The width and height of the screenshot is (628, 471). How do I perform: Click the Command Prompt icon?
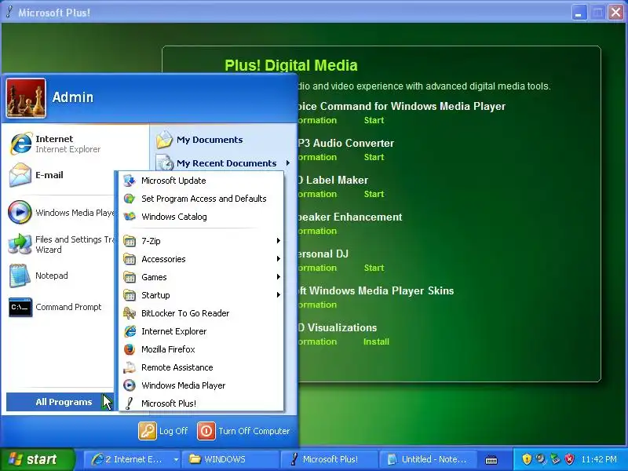pyautogui.click(x=20, y=307)
